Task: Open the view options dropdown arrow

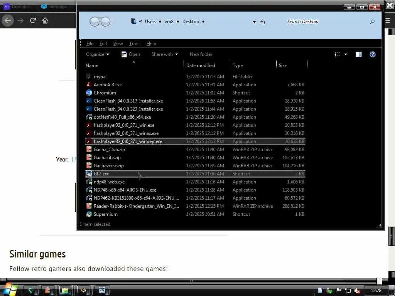Action: 346,54
